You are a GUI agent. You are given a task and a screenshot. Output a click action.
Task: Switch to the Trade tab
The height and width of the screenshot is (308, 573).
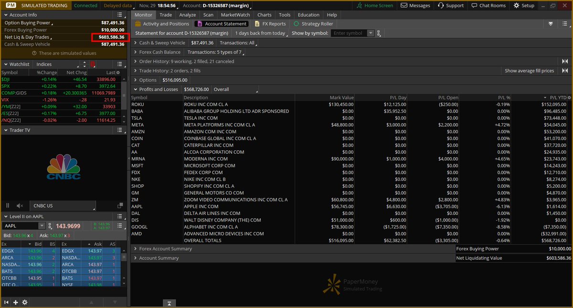pos(166,15)
